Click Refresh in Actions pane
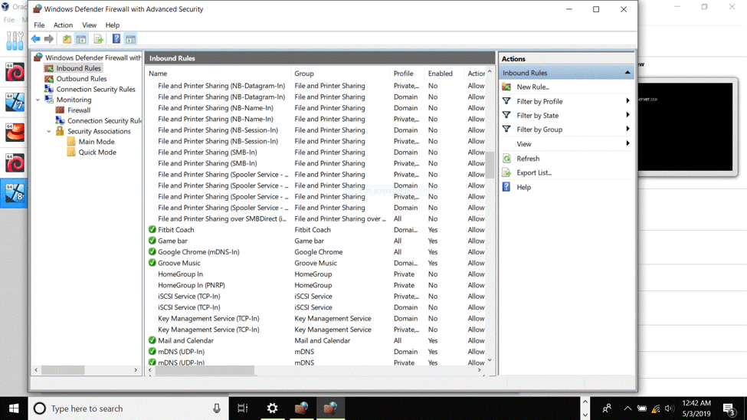The image size is (747, 420). pyautogui.click(x=528, y=159)
